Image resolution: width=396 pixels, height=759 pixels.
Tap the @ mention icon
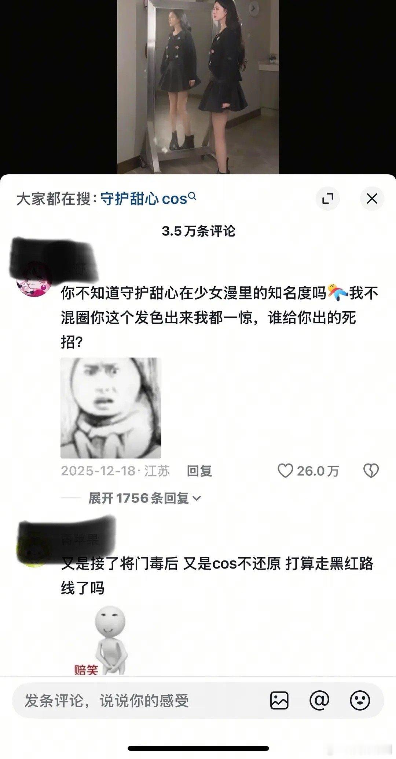(319, 700)
